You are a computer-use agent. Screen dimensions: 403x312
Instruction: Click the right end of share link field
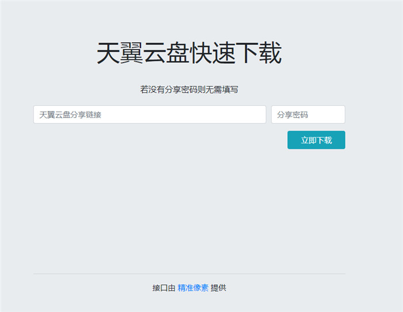click(x=259, y=115)
